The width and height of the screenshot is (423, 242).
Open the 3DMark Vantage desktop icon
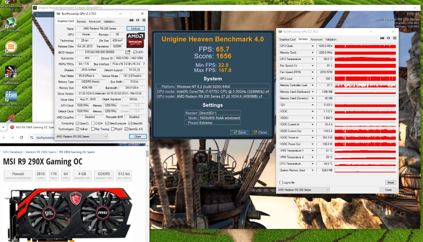click(x=11, y=49)
